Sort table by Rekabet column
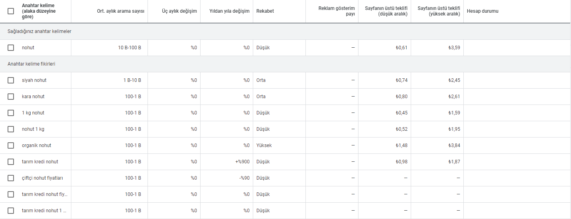Viewport: 571px width, 219px height. (x=265, y=11)
